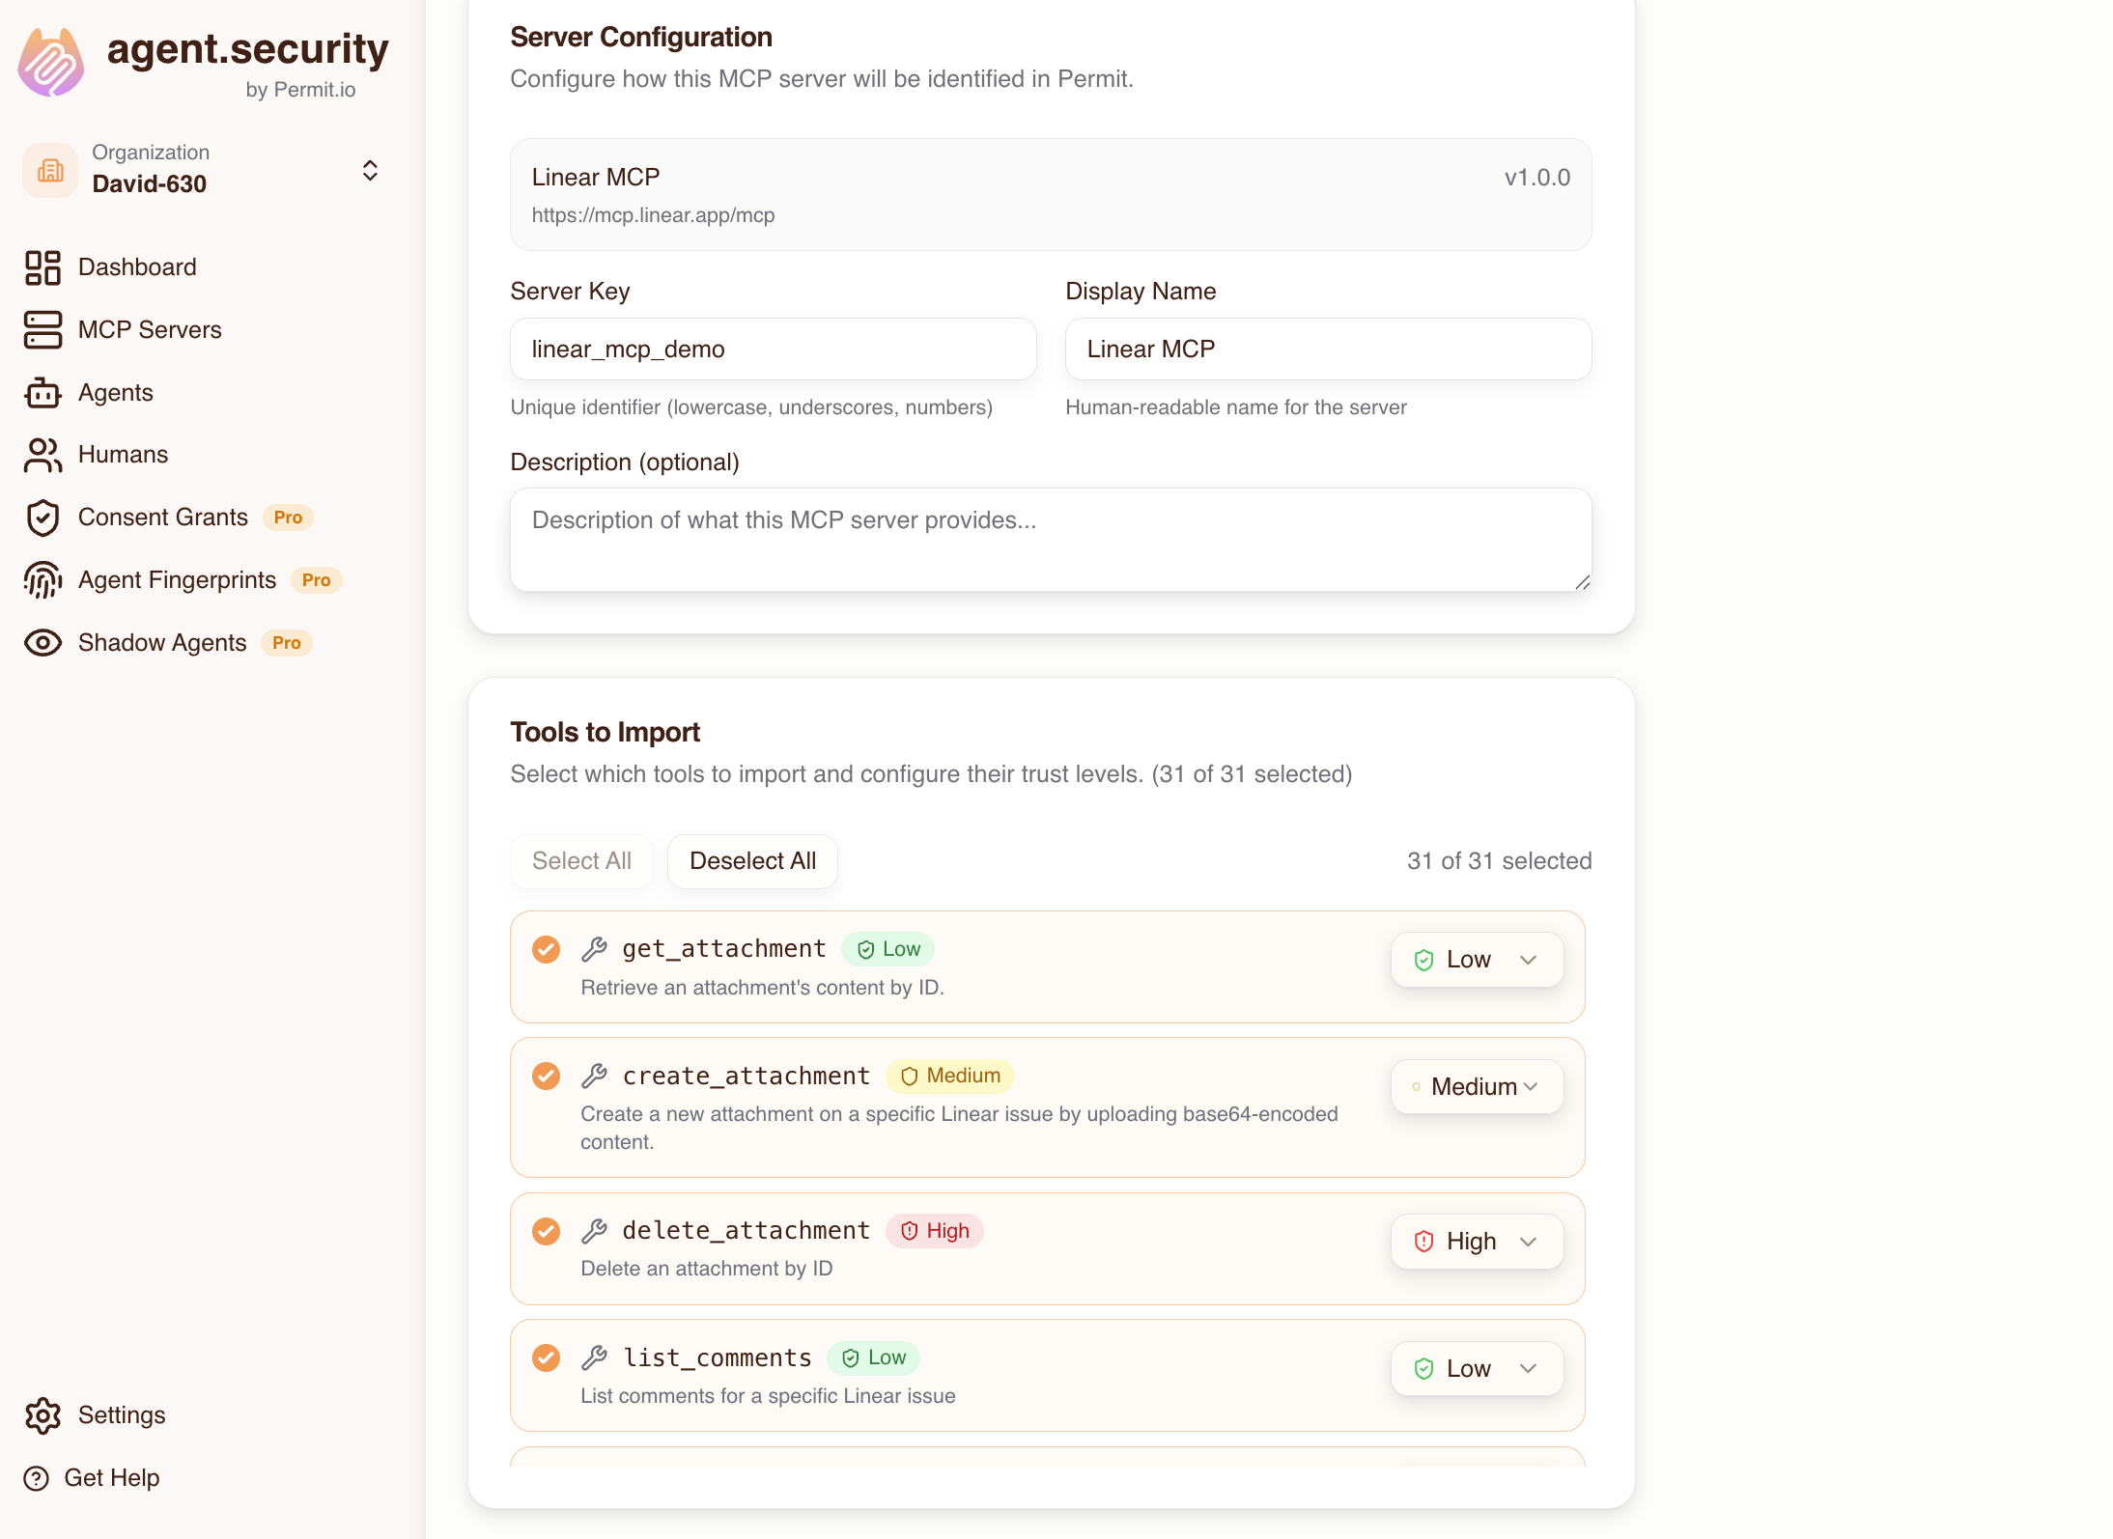Toggle off the delete_attachment selection

point(547,1231)
